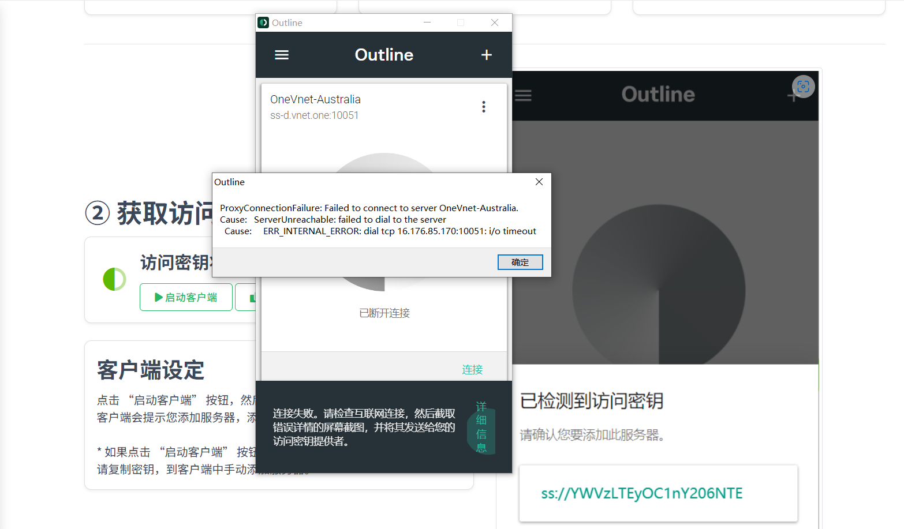Click the image search icon on the webpage screenshot

(803, 87)
